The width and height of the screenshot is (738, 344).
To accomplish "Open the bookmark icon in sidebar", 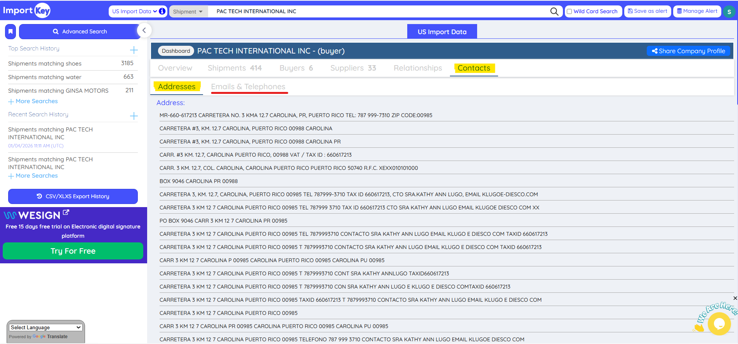I will [10, 31].
